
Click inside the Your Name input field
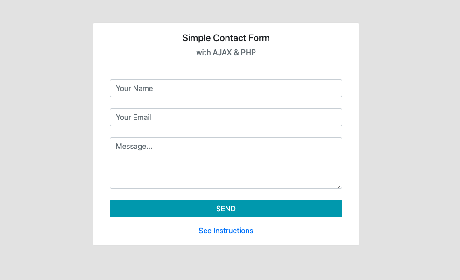[x=226, y=88]
